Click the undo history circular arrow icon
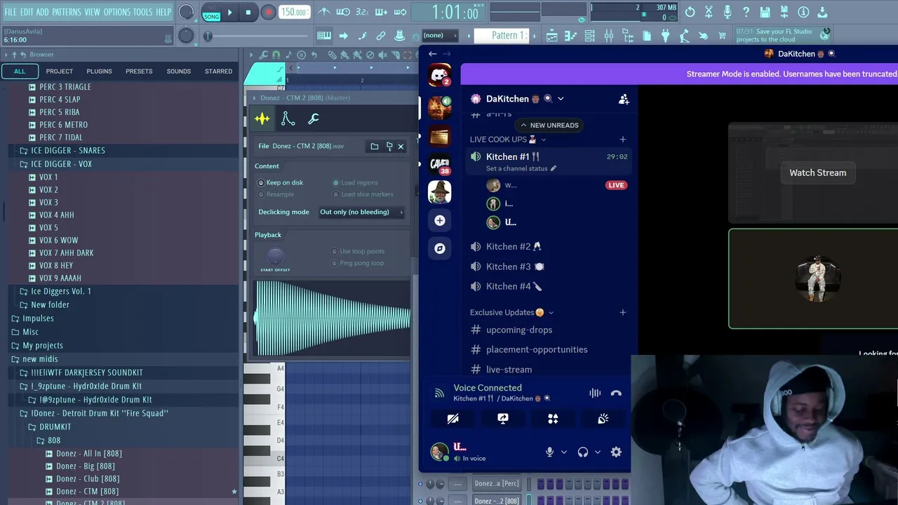This screenshot has width=898, height=505. click(690, 12)
